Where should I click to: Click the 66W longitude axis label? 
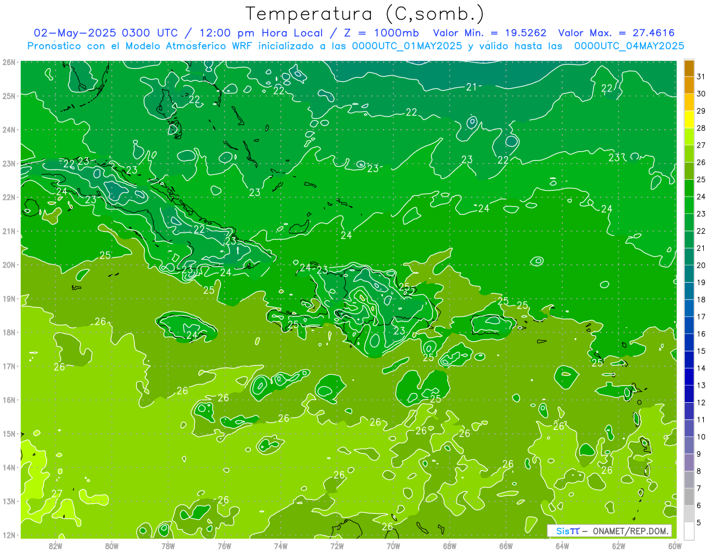(x=506, y=546)
